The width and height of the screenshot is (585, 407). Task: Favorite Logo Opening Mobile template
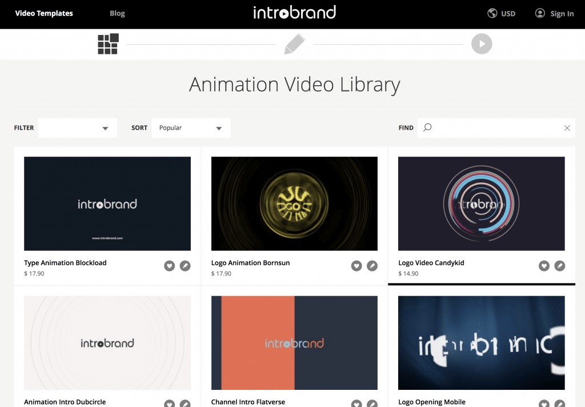click(x=544, y=404)
